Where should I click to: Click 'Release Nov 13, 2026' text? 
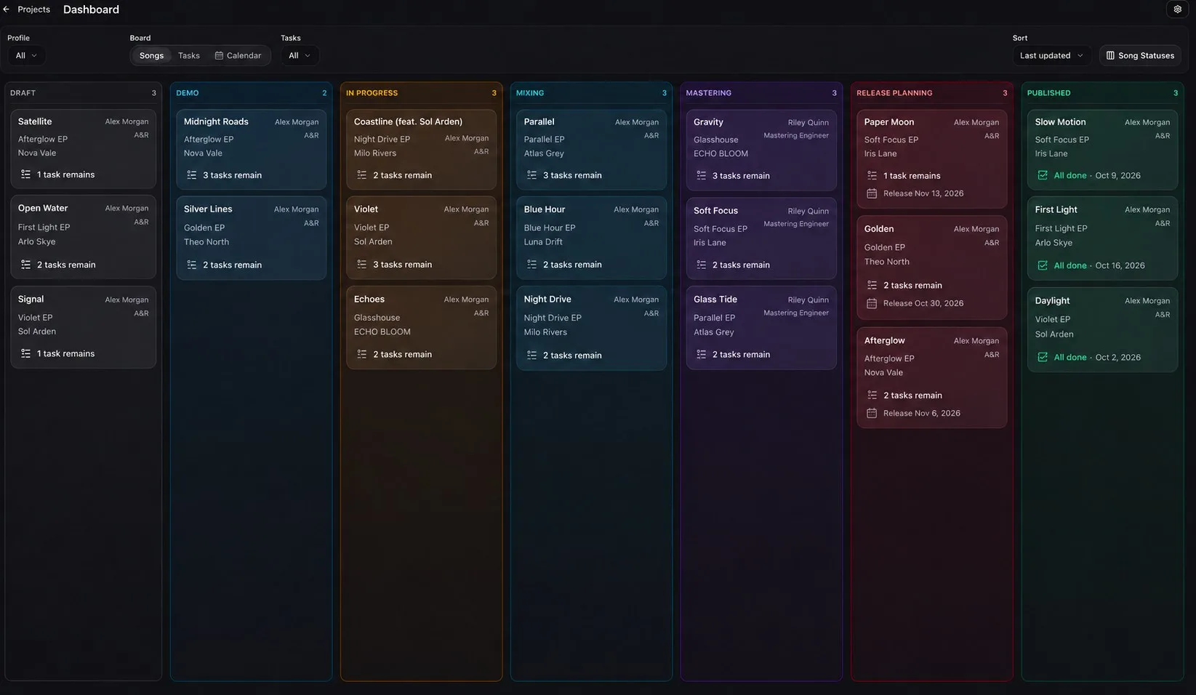tap(923, 193)
